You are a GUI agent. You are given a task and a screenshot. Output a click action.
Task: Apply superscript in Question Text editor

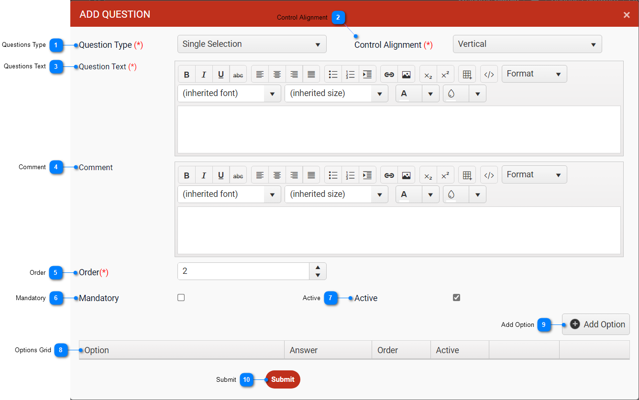pyautogui.click(x=445, y=74)
